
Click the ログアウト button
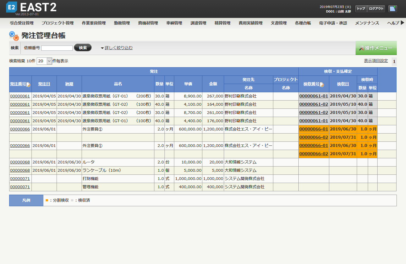[x=376, y=9]
